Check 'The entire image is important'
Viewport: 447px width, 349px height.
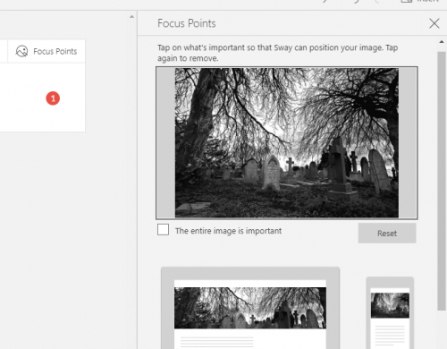point(163,230)
